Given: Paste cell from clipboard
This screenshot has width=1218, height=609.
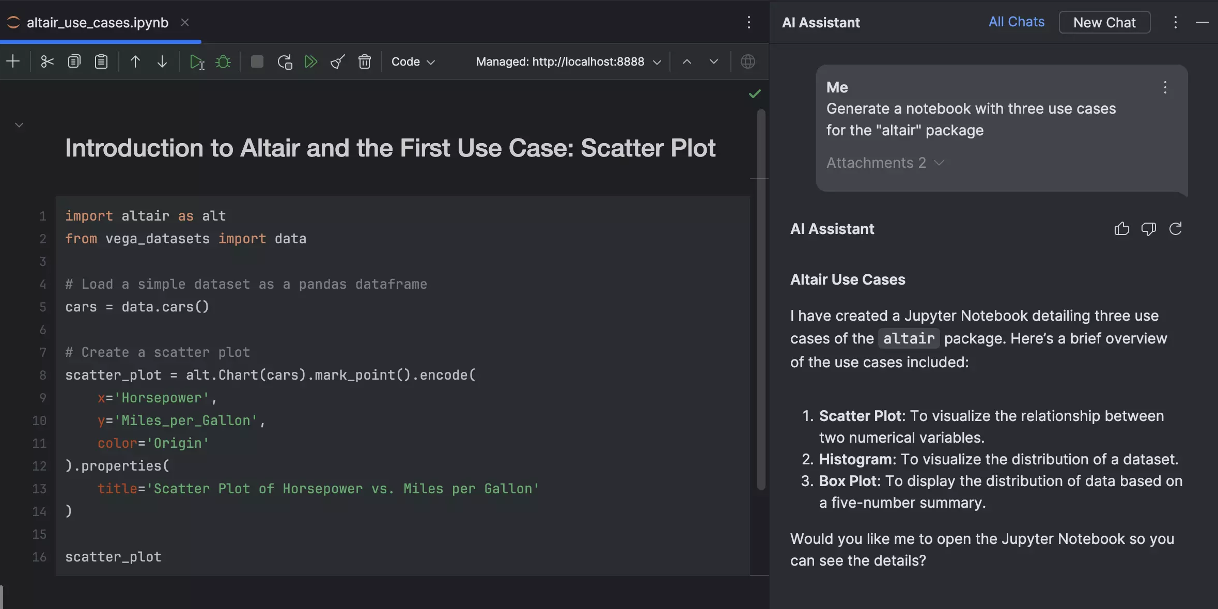Looking at the screenshot, I should (101, 61).
